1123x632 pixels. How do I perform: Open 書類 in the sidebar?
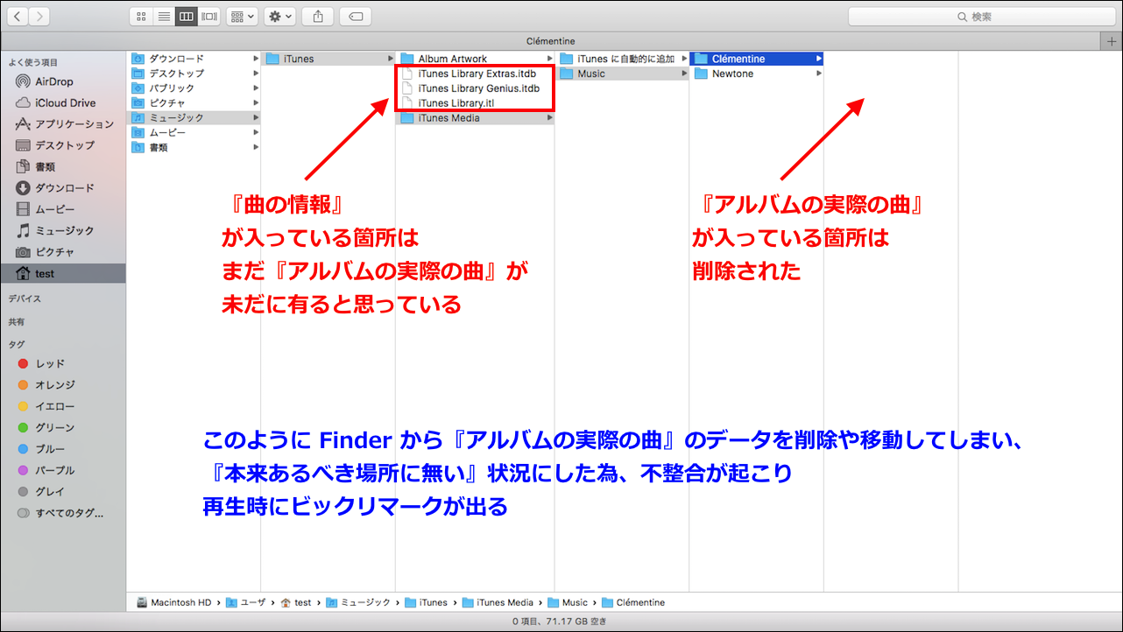tap(63, 166)
